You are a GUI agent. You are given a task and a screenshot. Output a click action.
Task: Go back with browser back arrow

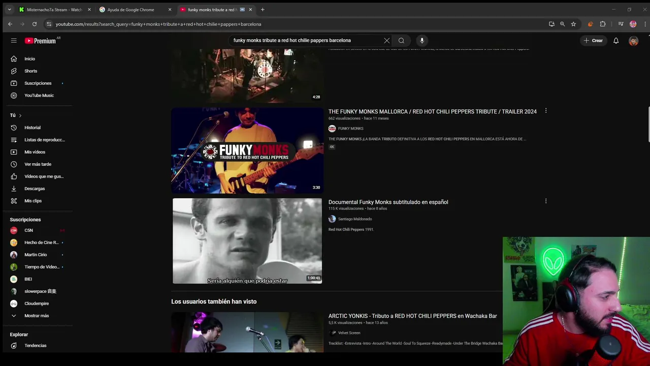[x=10, y=24]
